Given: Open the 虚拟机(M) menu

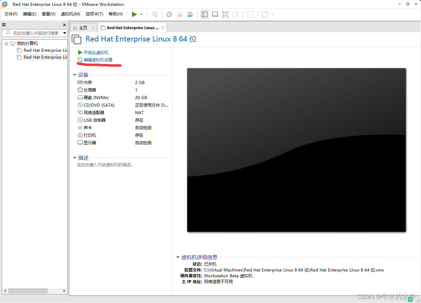Looking at the screenshot, I should (x=70, y=14).
